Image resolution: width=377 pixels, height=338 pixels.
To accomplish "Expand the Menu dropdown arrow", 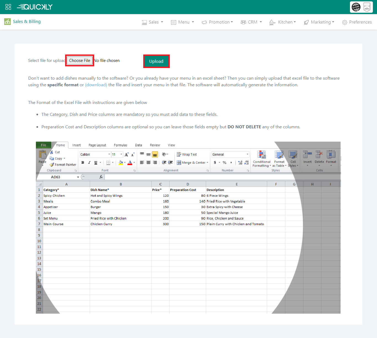I will (x=193, y=22).
